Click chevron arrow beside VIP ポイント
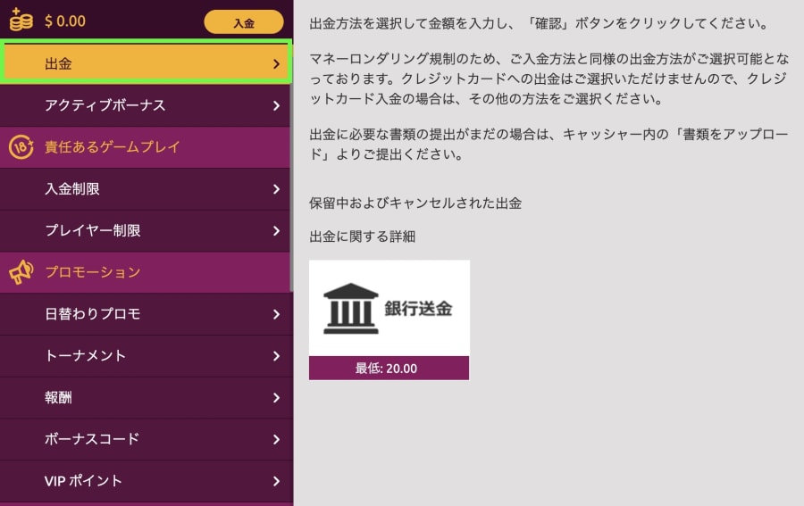 tap(276, 481)
